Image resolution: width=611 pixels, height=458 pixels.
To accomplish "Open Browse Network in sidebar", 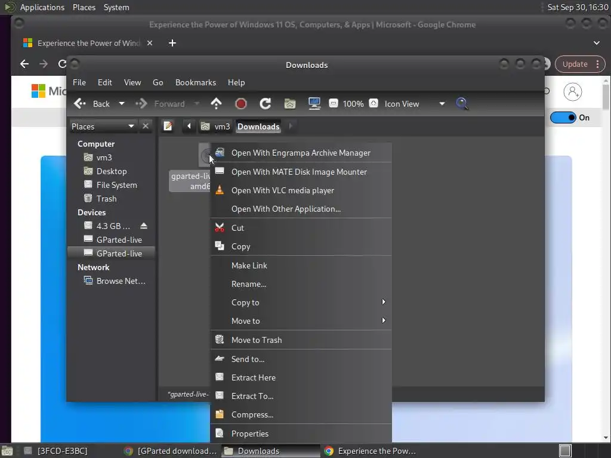I will pyautogui.click(x=112, y=281).
